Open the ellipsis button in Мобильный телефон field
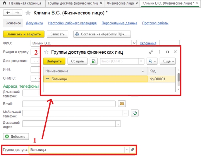Image resolution: width=201 pixels, height=156 pixels. pos(125,113)
